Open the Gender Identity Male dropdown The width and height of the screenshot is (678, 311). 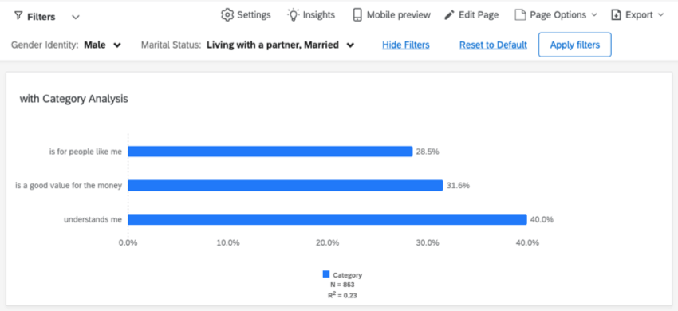point(102,45)
